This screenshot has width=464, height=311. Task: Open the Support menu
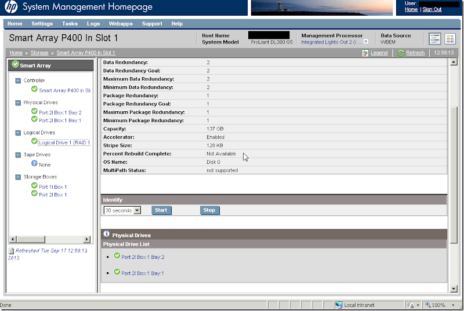coord(152,24)
